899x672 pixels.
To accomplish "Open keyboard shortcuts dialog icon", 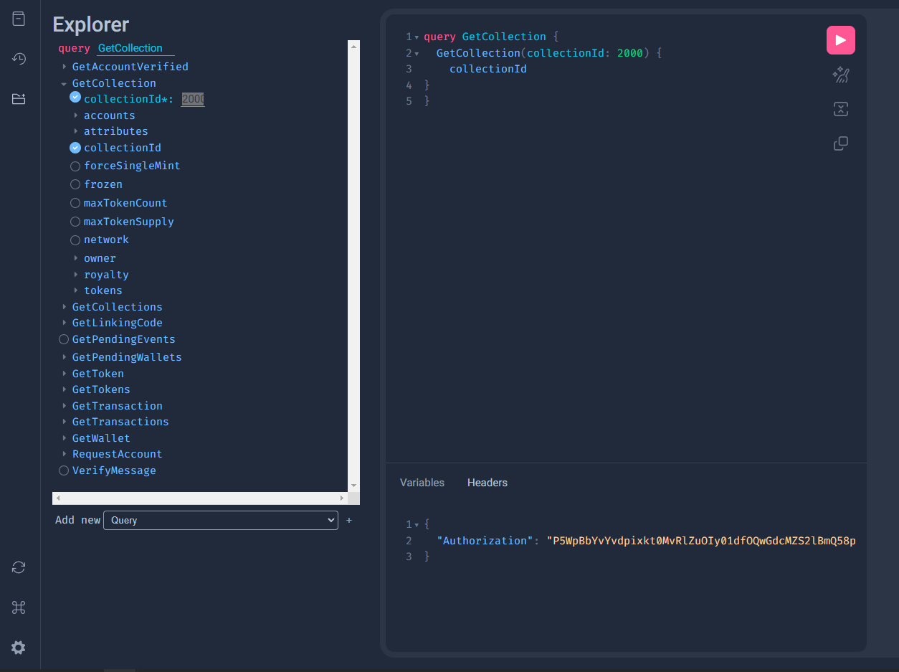I will click(x=19, y=607).
